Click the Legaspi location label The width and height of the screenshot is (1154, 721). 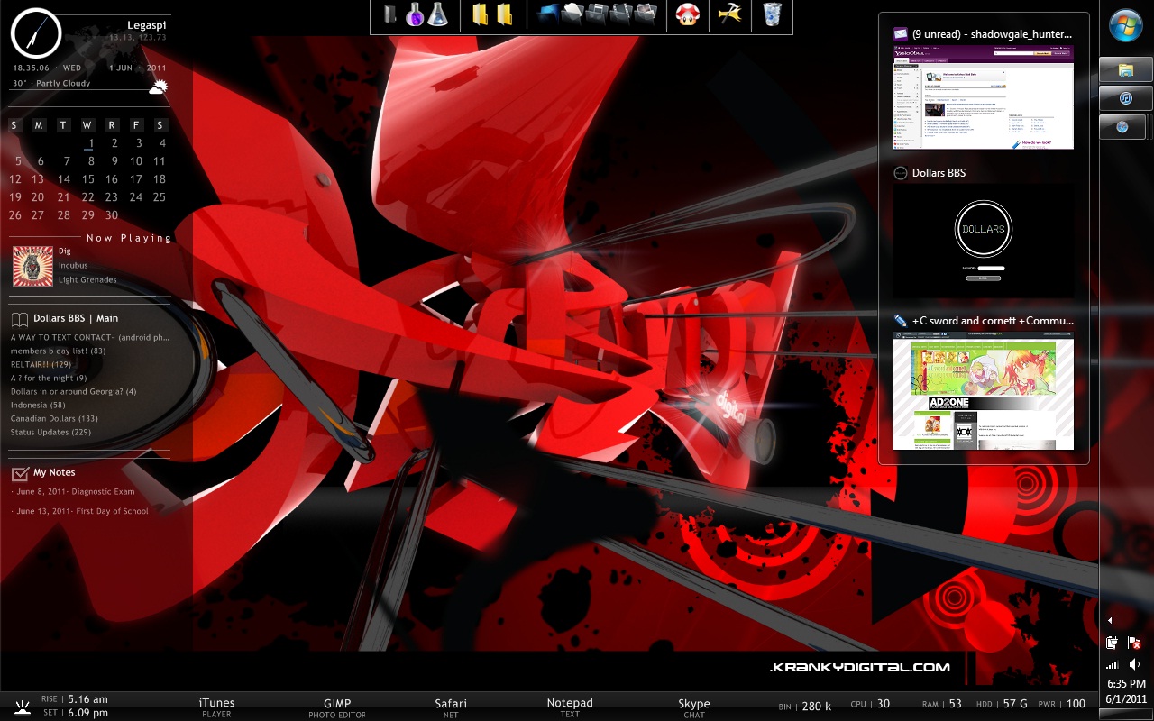coord(146,25)
